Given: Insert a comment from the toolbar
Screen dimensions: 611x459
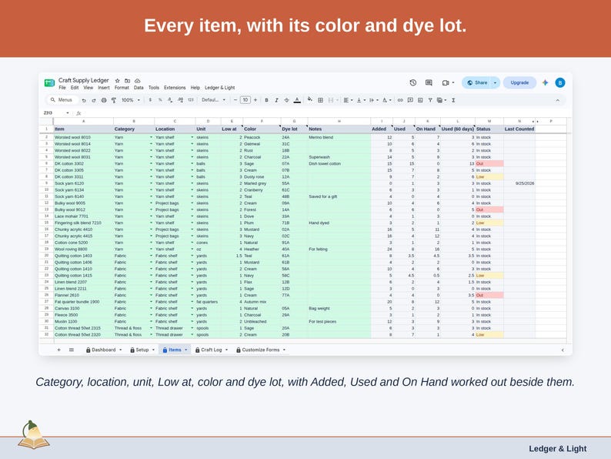Looking at the screenshot, I should (x=410, y=100).
